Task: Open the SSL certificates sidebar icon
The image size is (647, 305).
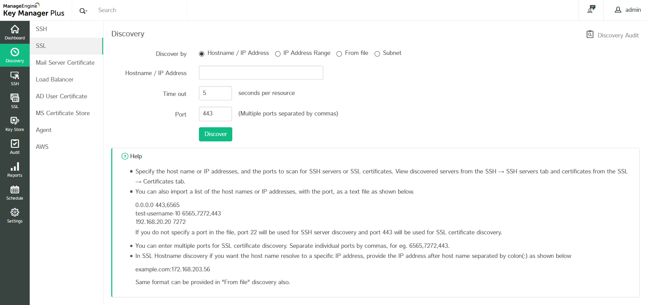Action: point(15,101)
